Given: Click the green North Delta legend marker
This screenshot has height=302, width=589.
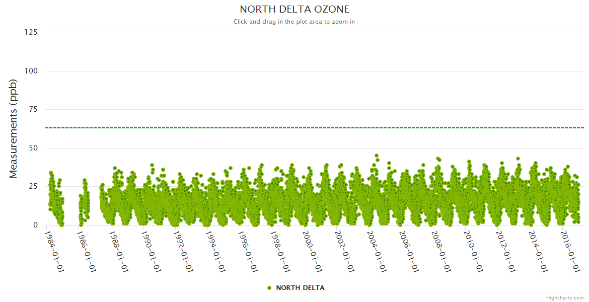Looking at the screenshot, I should [269, 288].
